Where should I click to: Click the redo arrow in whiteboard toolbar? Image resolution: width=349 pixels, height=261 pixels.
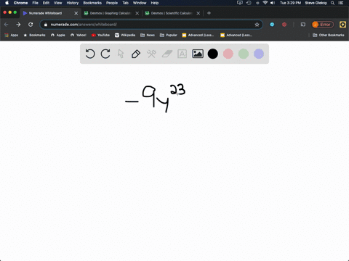coord(105,54)
